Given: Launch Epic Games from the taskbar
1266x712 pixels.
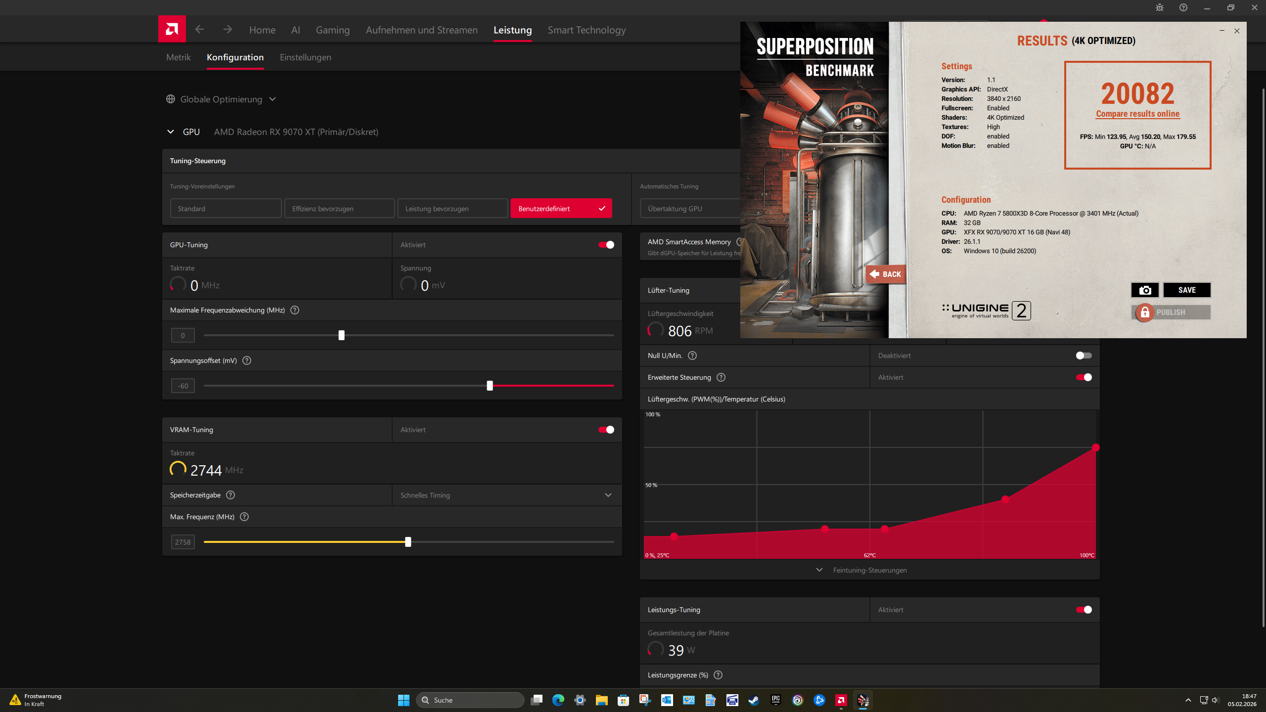Looking at the screenshot, I should (x=775, y=700).
